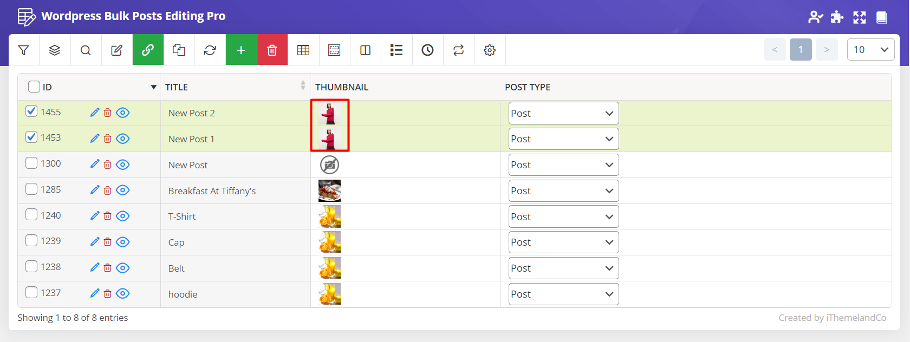910x342 pixels.
Task: Uncheck the checkbox for post 1455
Action: [x=31, y=111]
